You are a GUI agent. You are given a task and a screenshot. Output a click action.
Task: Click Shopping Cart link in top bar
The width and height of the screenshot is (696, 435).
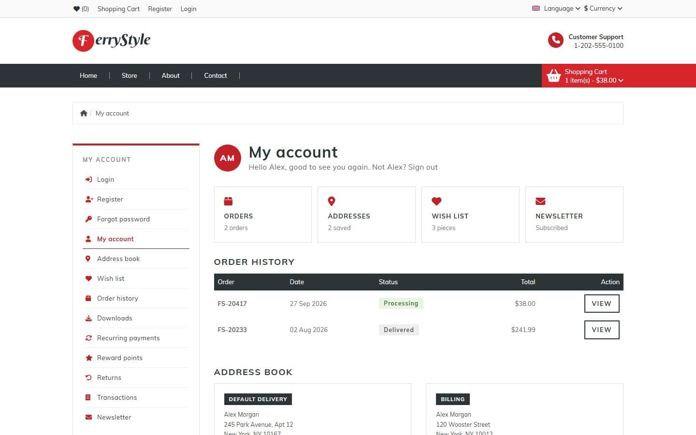point(118,9)
